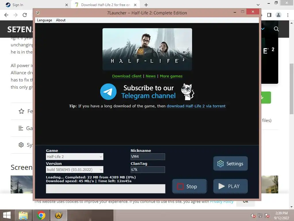Click the ClanTag field containing s7k
The height and width of the screenshot is (221, 294).
[148, 169]
